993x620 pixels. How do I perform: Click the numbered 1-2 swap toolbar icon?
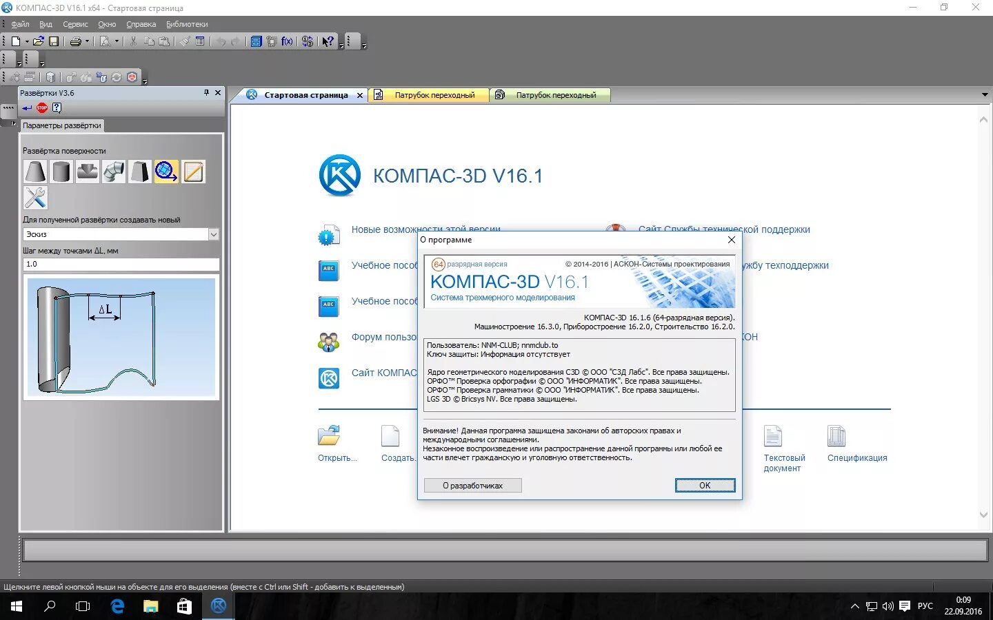(x=308, y=41)
